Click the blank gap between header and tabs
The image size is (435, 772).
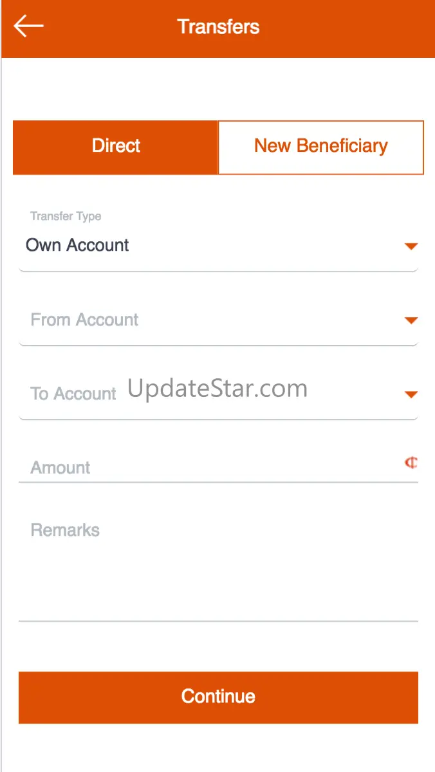(218, 89)
